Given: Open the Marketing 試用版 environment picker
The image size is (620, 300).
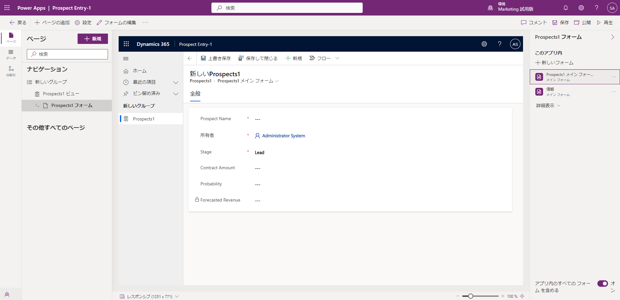Looking at the screenshot, I should click(x=511, y=8).
